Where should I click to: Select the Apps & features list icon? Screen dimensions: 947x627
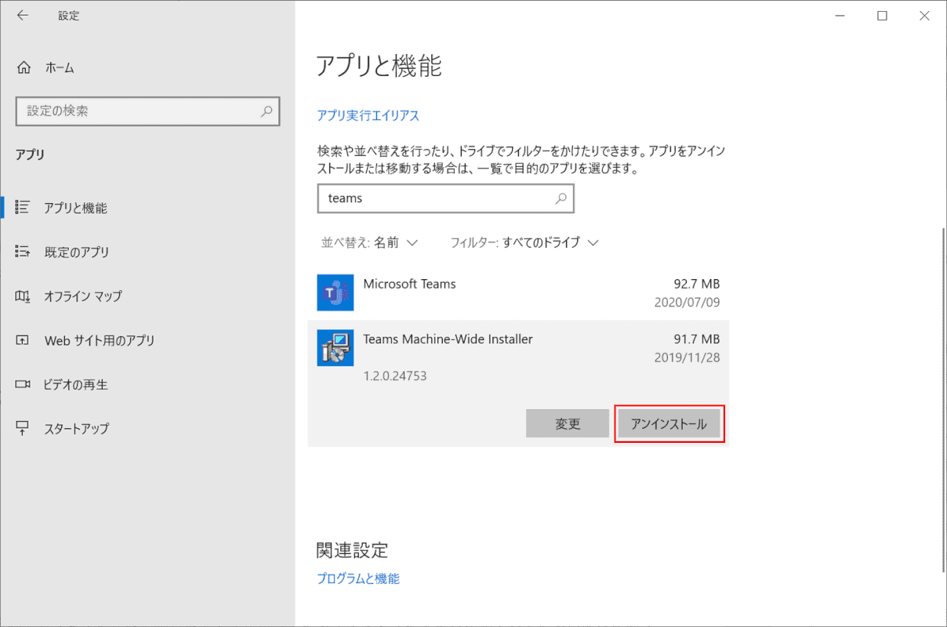[22, 208]
